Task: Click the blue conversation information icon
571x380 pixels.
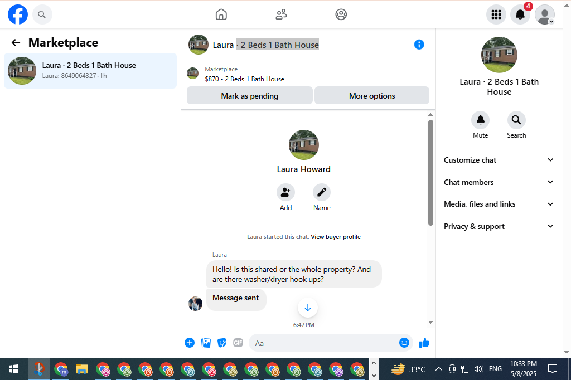Action: [419, 45]
